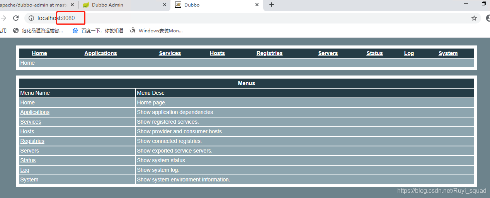
Task: Open Registries in the top navigation bar
Action: coord(269,53)
